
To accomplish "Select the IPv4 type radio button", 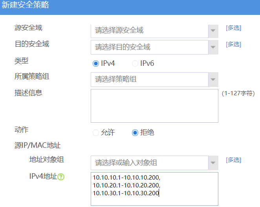I will [96, 64].
